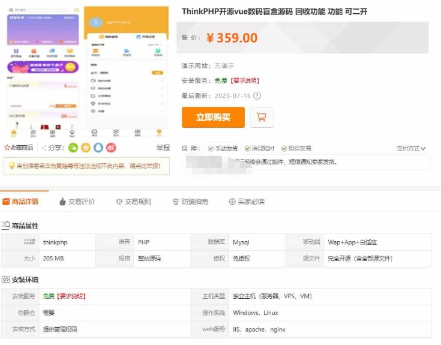This screenshot has width=441, height=345.
Task: Click the 提供管理权限 install method value
Action: point(60,329)
